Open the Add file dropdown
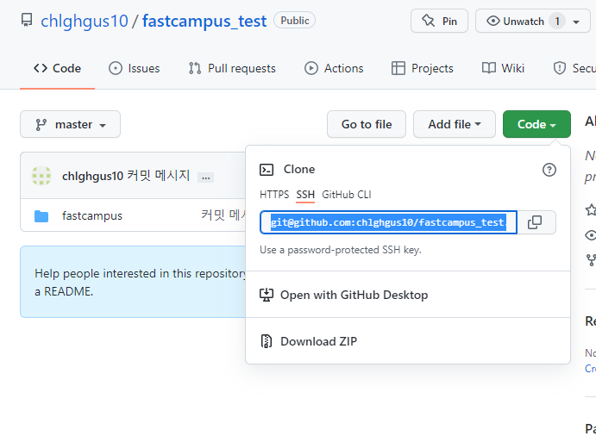The image size is (596, 436). [455, 124]
